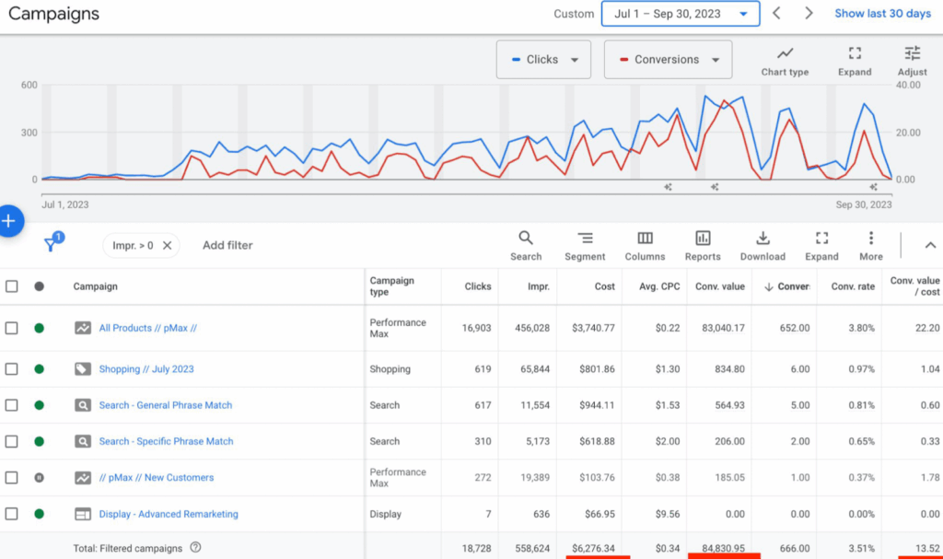Sort by the Conversions column header
The image size is (943, 559).
(x=787, y=286)
